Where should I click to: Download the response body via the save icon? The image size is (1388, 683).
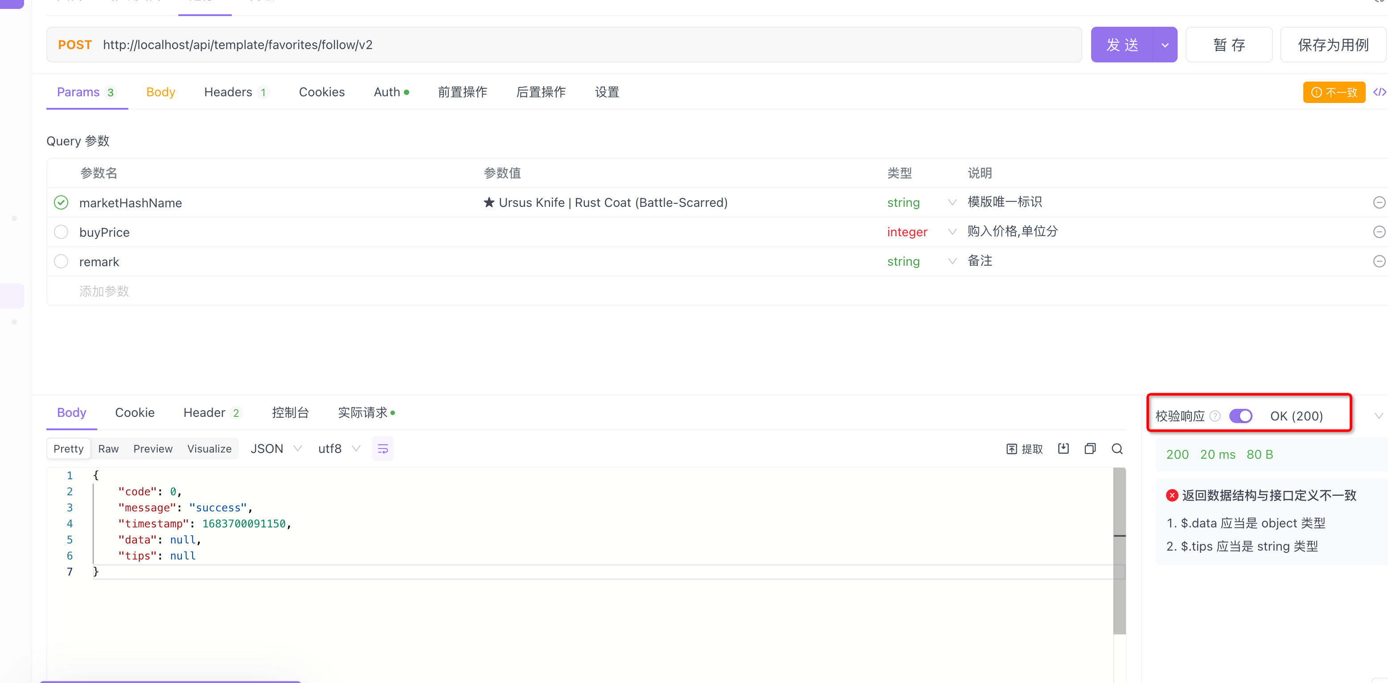[1063, 448]
